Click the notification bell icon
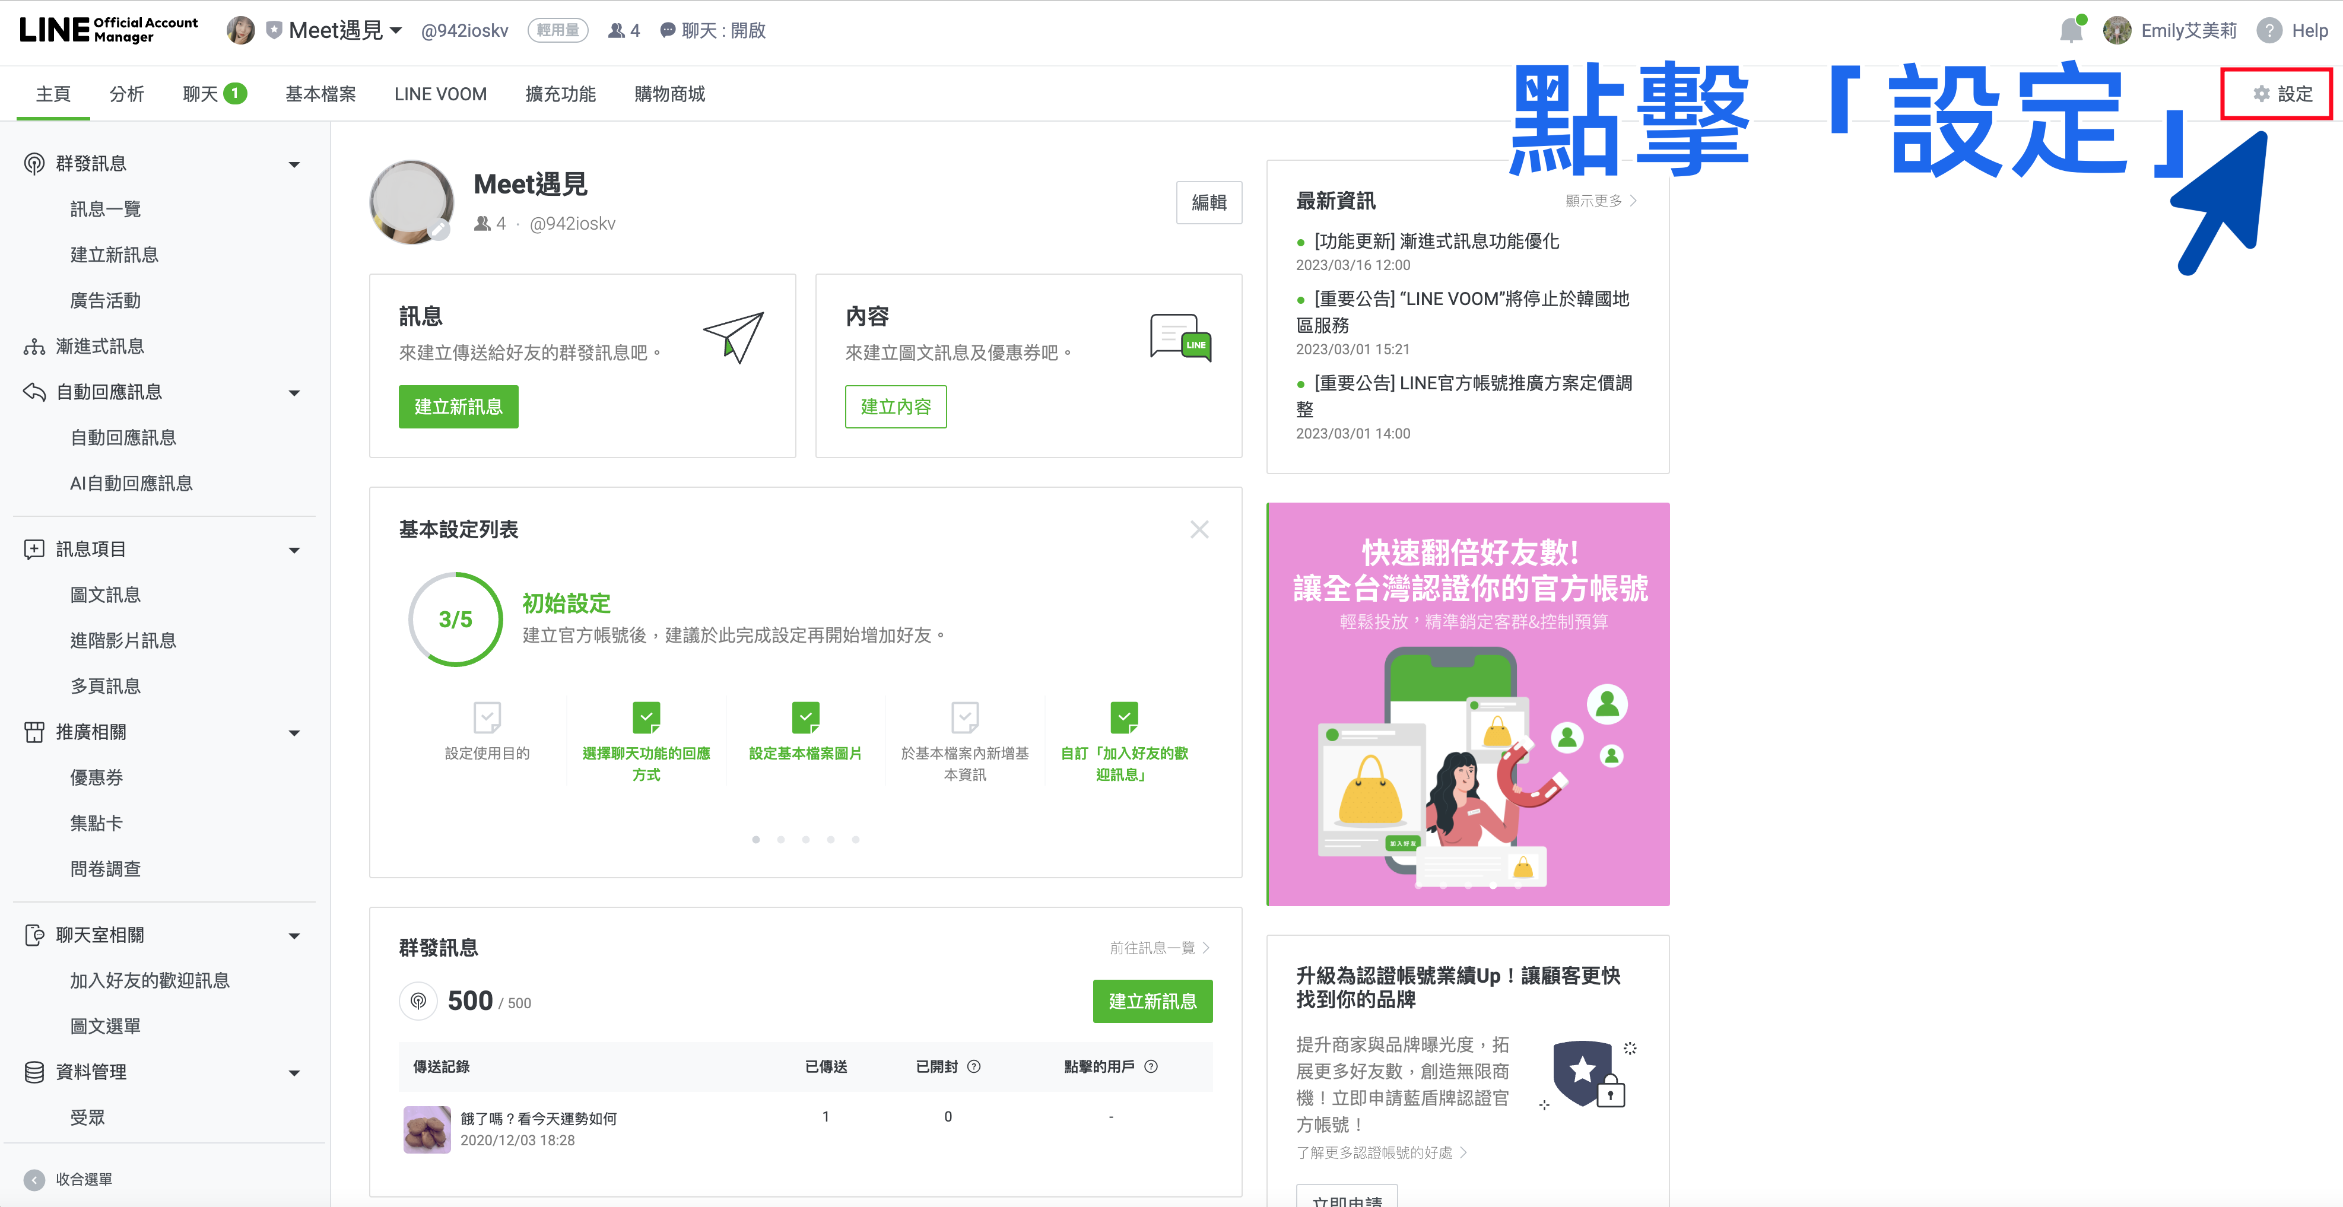This screenshot has height=1207, width=2343. coord(2071,30)
